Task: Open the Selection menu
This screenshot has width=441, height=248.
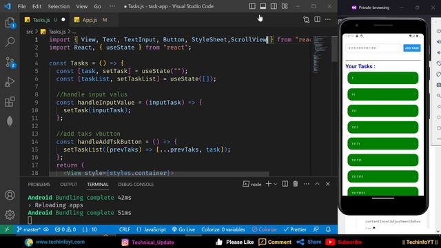Action: 59,6
